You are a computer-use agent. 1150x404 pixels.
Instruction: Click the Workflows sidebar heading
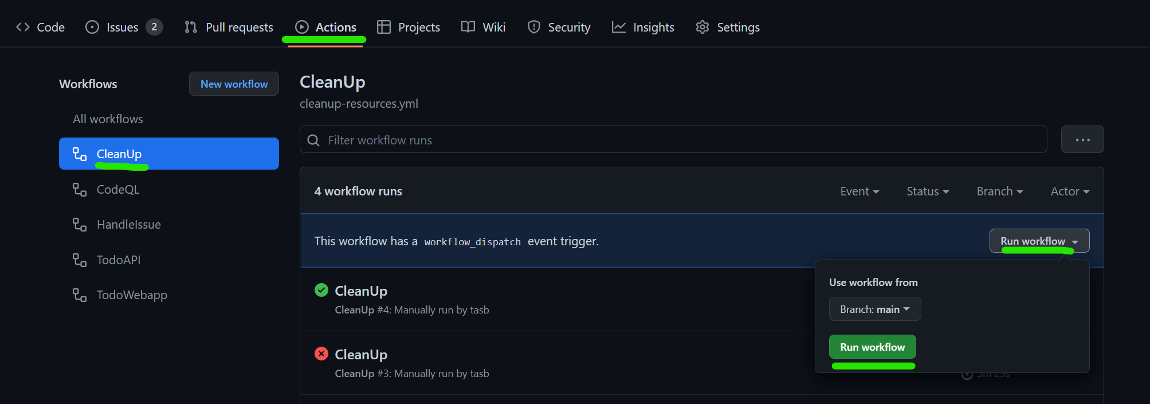click(88, 84)
